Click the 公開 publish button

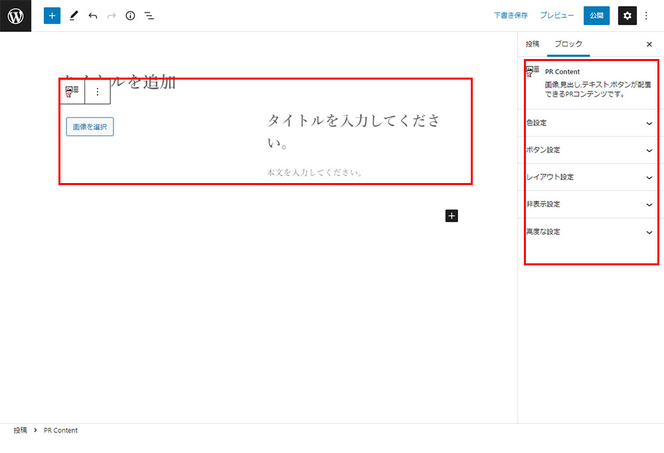click(x=596, y=16)
